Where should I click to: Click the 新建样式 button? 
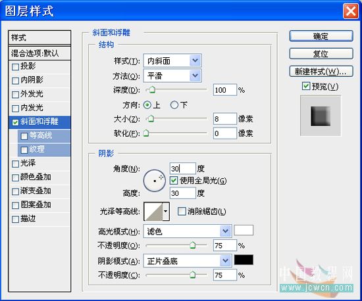(x=321, y=72)
